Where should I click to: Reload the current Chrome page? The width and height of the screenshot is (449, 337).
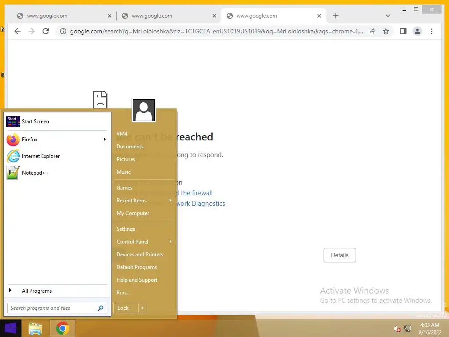click(46, 31)
